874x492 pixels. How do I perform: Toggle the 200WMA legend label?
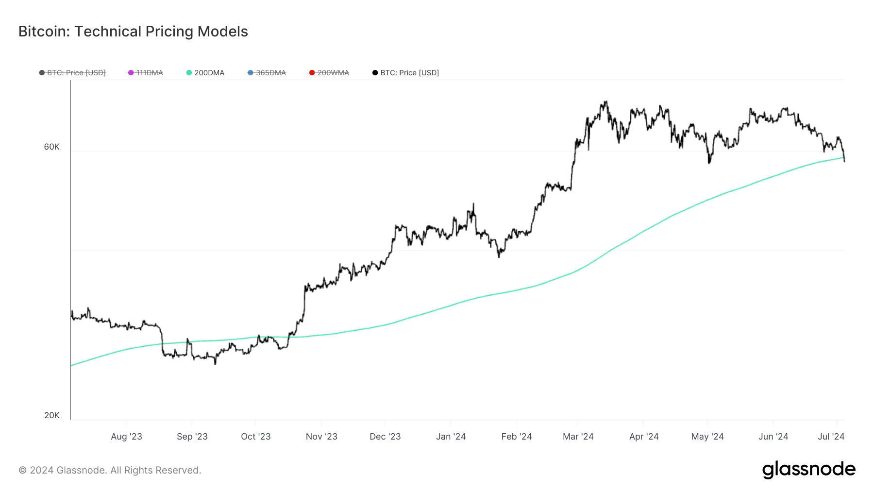[333, 73]
